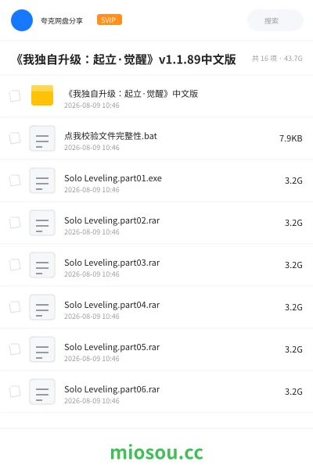Check the box for Solo Leveling.part03.rar
Image resolution: width=313 pixels, height=469 pixels.
[x=15, y=265]
